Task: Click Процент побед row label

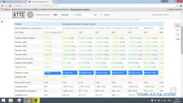Action: tap(22, 73)
